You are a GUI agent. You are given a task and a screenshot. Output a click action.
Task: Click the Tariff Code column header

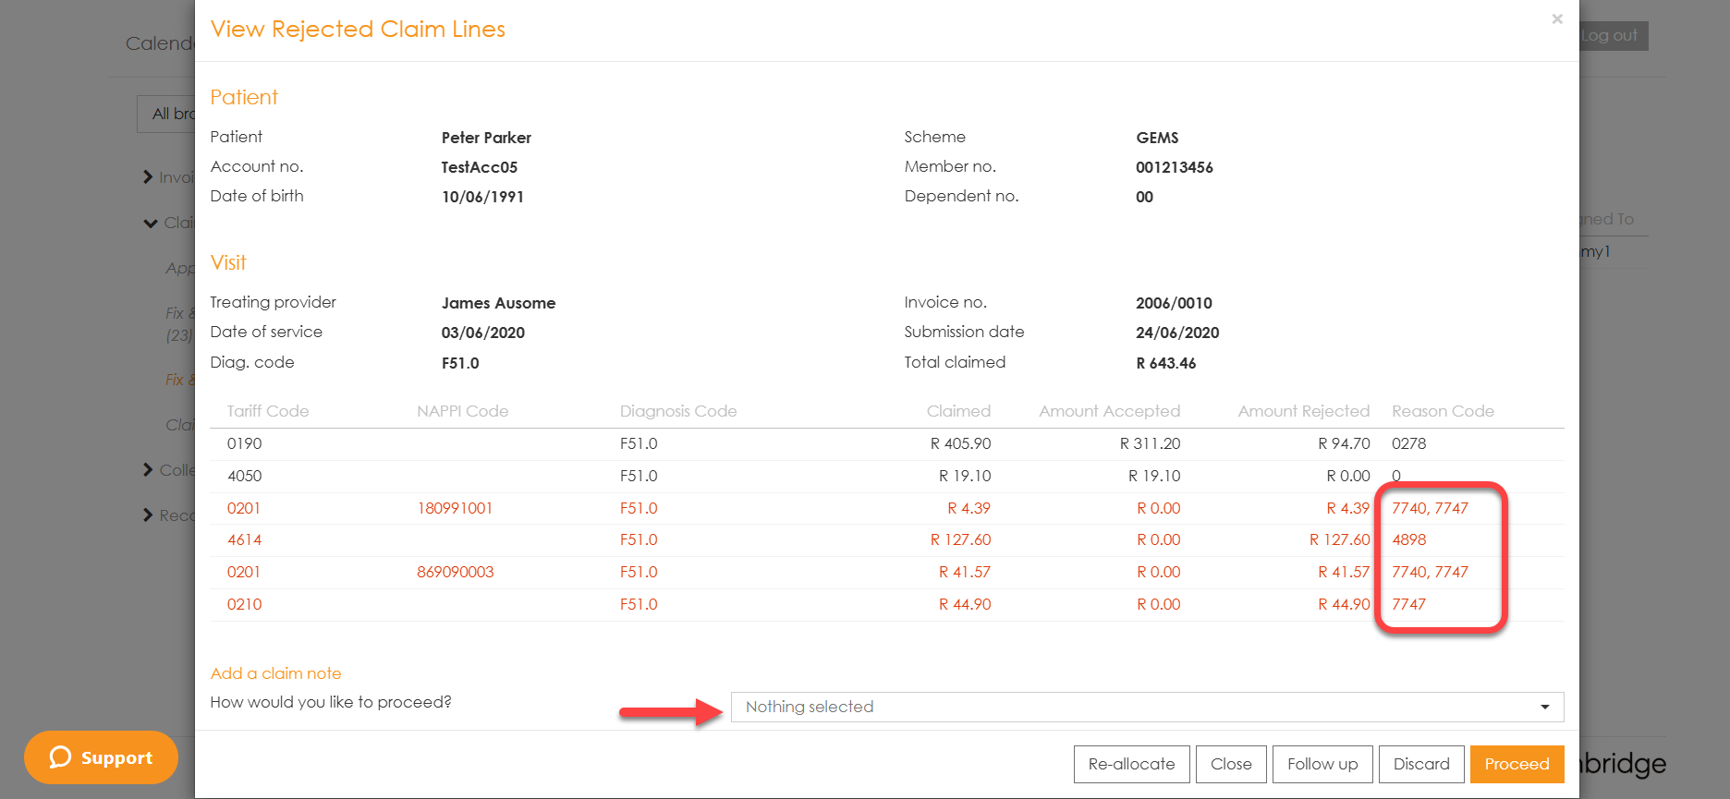pos(268,411)
